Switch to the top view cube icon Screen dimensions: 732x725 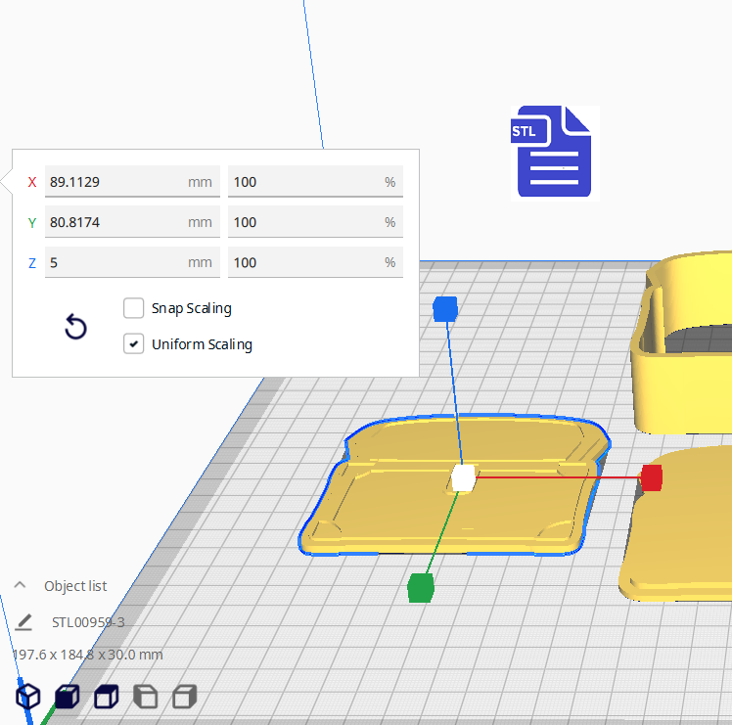(106, 697)
